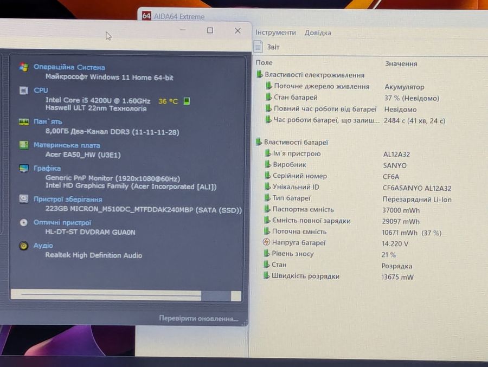This screenshot has width=488, height=367.
Task: Click the Windows flag operating system icon
Action: click(x=24, y=67)
